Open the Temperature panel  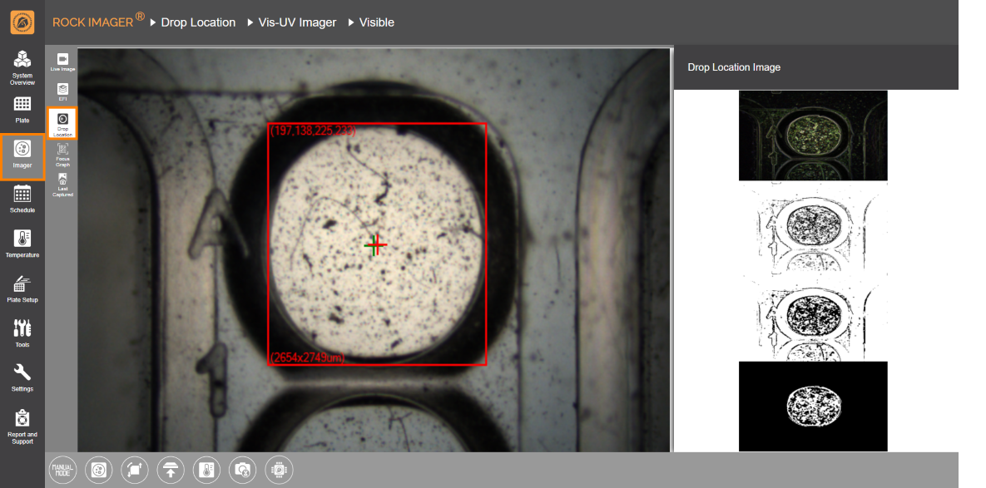pyautogui.click(x=22, y=244)
